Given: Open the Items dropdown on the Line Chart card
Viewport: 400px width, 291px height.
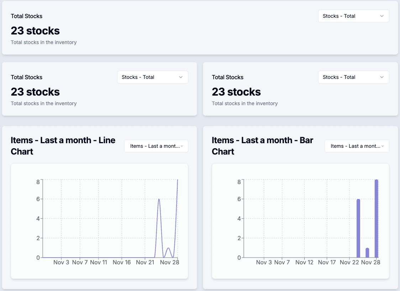Looking at the screenshot, I should [156, 146].
